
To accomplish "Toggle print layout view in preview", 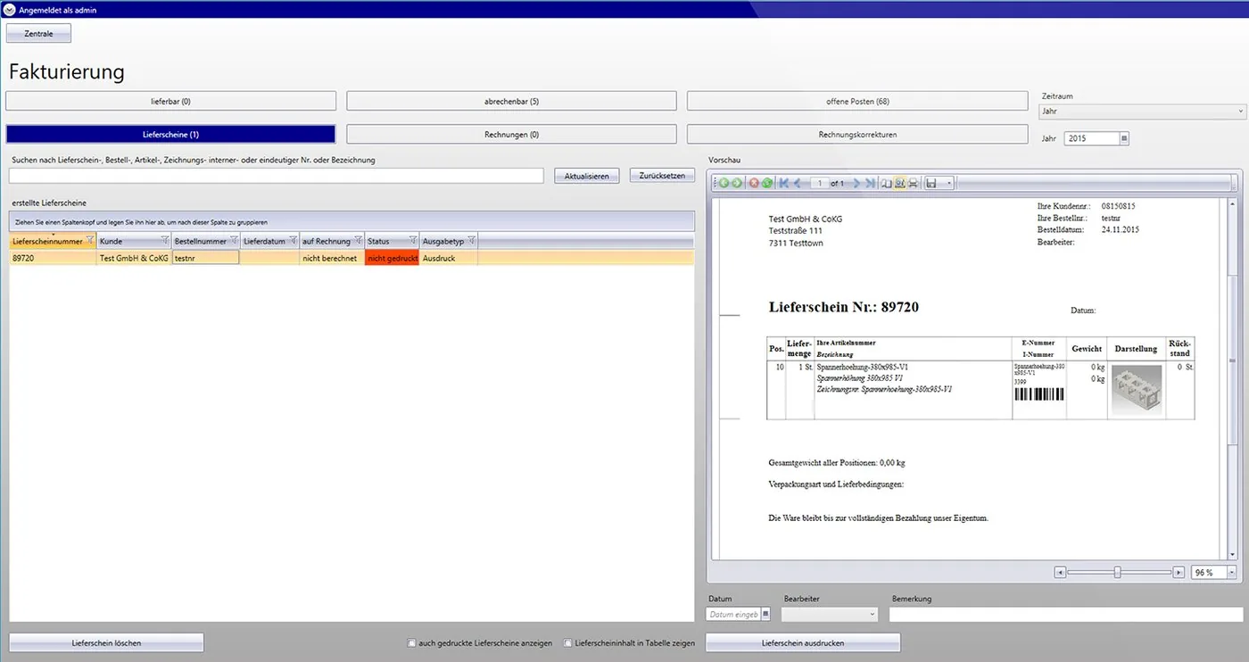I will click(x=899, y=183).
